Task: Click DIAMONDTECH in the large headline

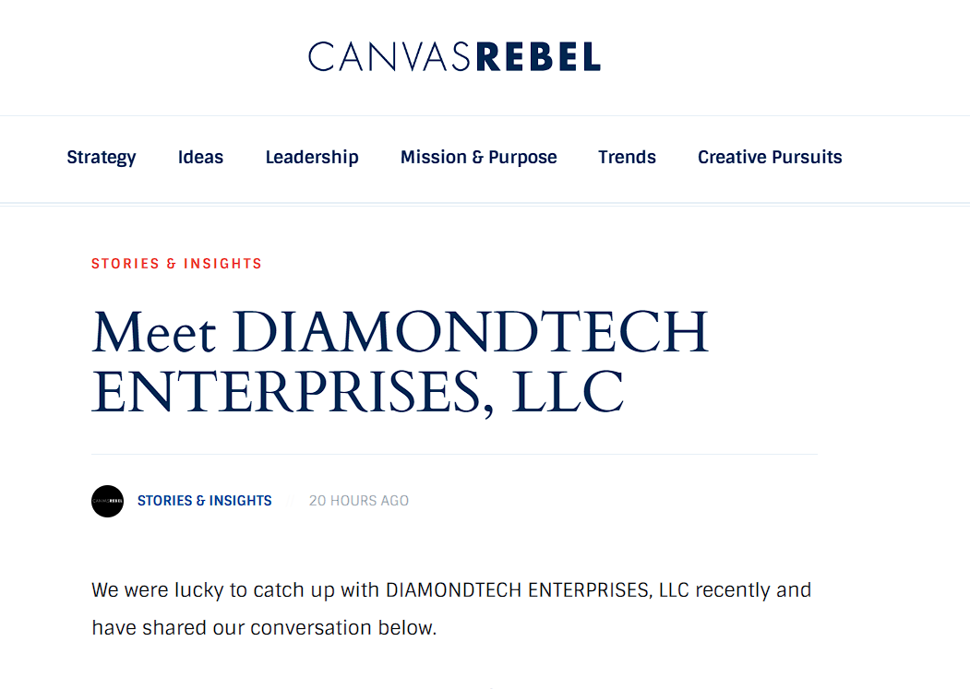Action: click(x=470, y=332)
